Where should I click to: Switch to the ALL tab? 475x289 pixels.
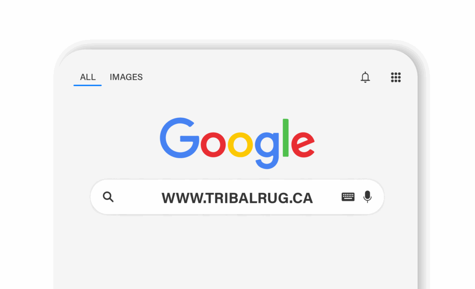click(x=88, y=77)
